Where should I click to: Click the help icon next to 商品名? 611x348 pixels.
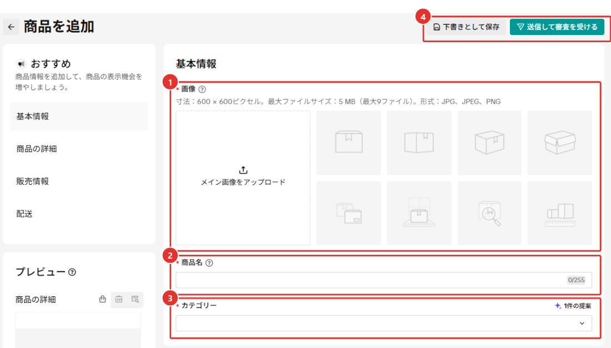[x=209, y=263]
